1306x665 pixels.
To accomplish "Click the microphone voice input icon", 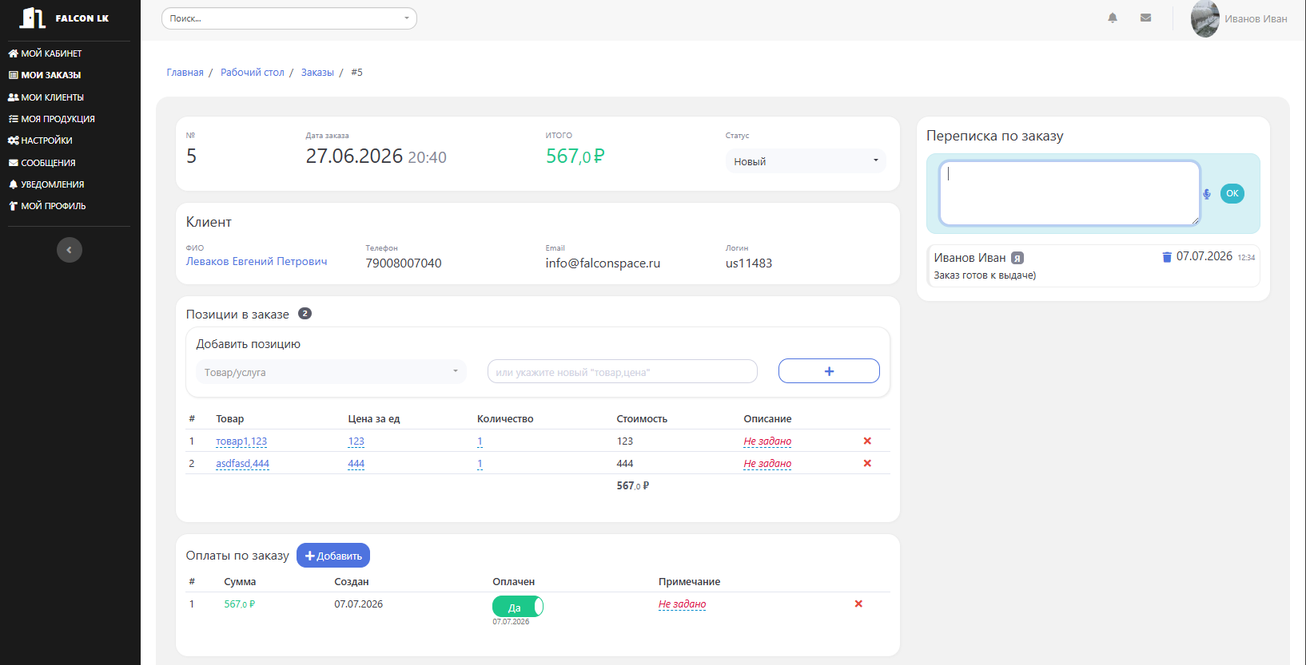I will (x=1207, y=194).
